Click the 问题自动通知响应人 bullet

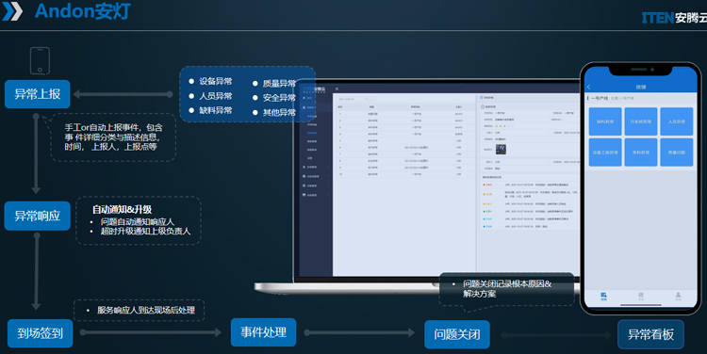pyautogui.click(x=137, y=221)
